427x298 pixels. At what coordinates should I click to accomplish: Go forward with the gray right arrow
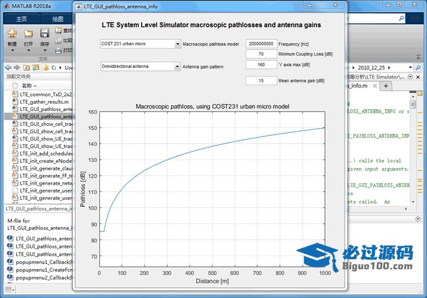[x=17, y=67]
